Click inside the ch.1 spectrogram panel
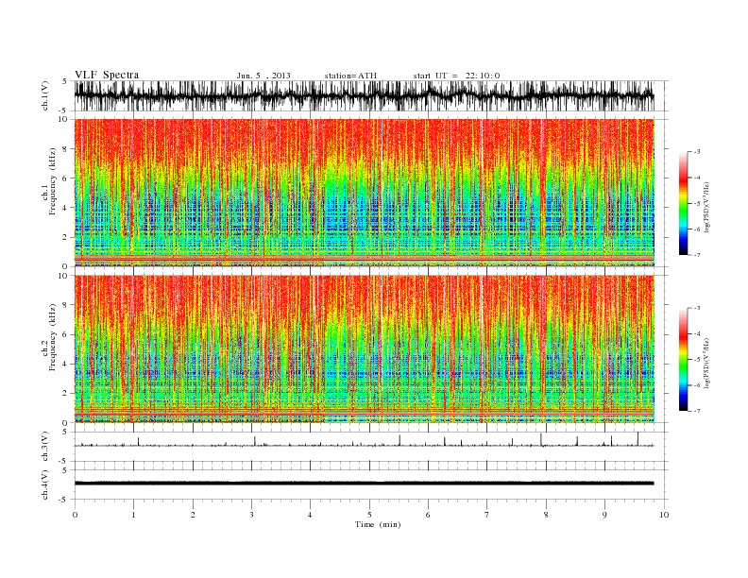748x578 pixels. 364,193
